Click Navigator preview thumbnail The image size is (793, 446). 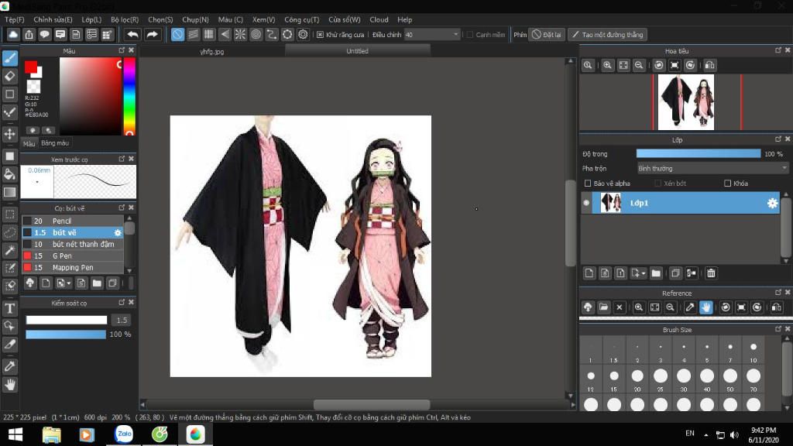point(686,101)
